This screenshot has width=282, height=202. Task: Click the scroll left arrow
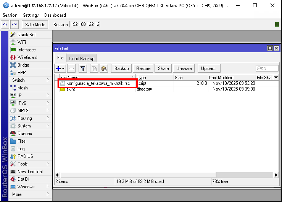(x=57, y=175)
